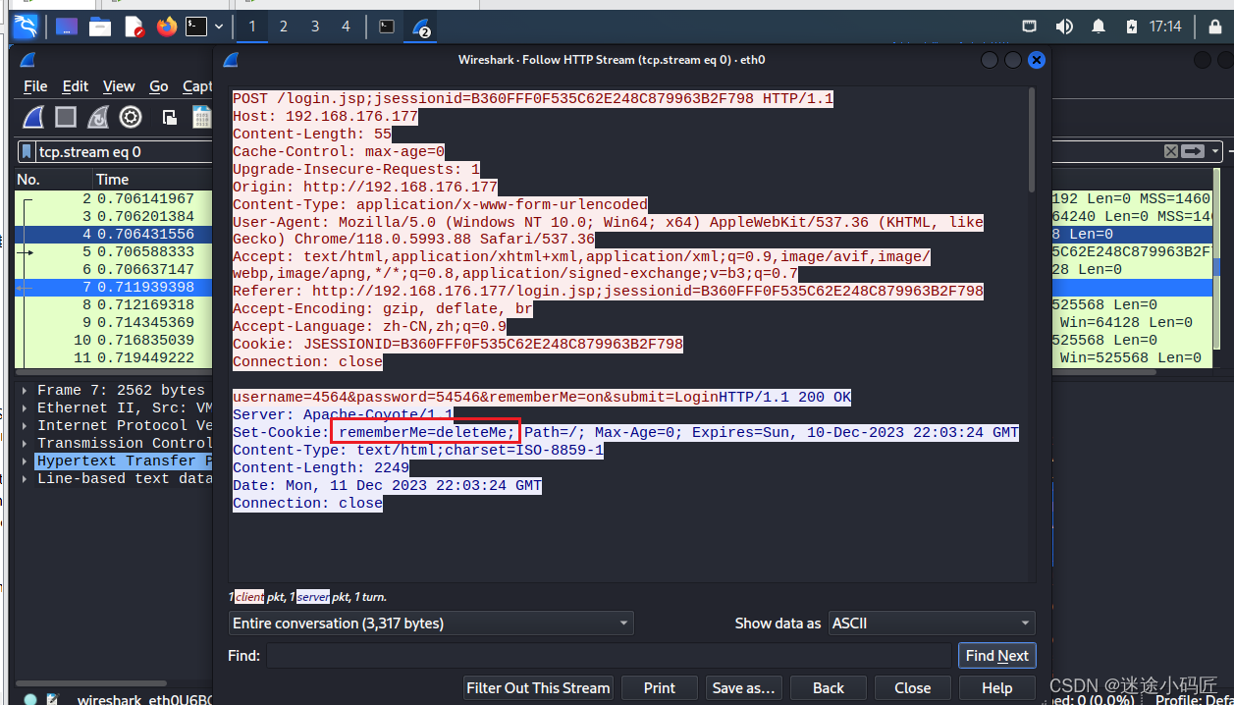Open the Go menu in Wireshark

point(159,86)
